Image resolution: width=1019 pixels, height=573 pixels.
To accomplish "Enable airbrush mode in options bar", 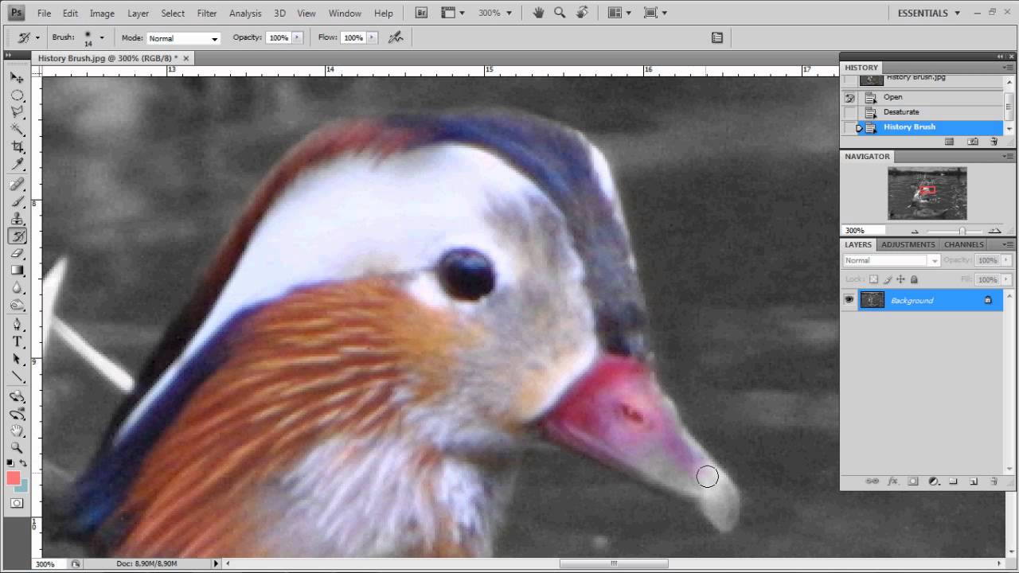I will tap(394, 37).
